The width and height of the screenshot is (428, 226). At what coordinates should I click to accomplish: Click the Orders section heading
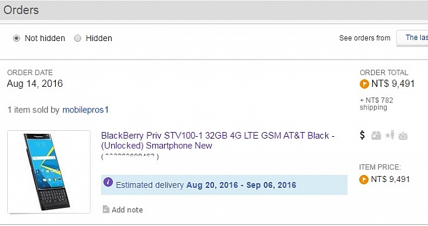point(21,10)
